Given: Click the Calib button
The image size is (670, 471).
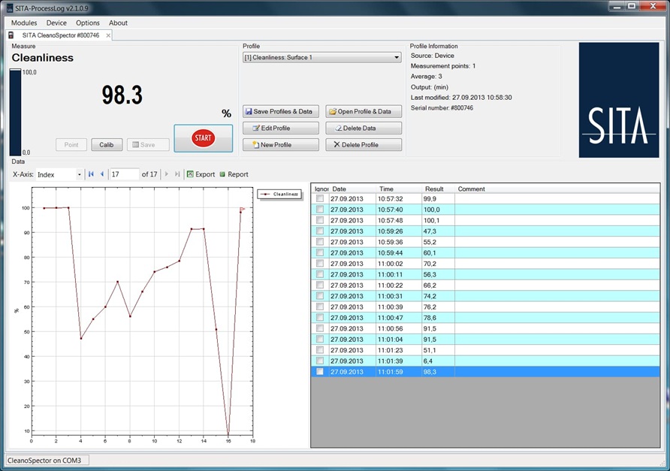Looking at the screenshot, I should (107, 145).
